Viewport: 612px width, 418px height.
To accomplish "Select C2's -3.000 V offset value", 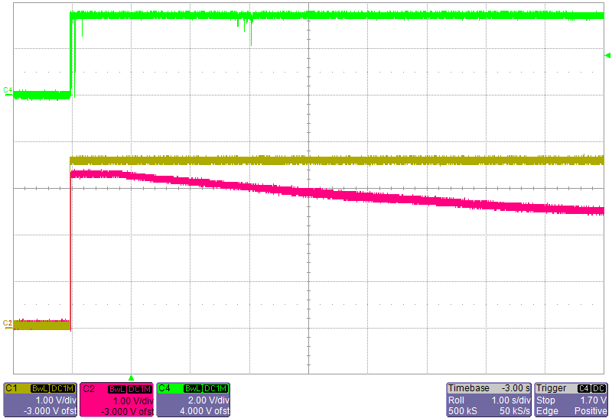I will coord(127,412).
